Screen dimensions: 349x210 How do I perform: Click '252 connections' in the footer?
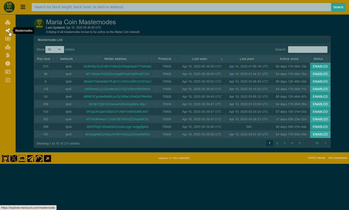point(338,158)
